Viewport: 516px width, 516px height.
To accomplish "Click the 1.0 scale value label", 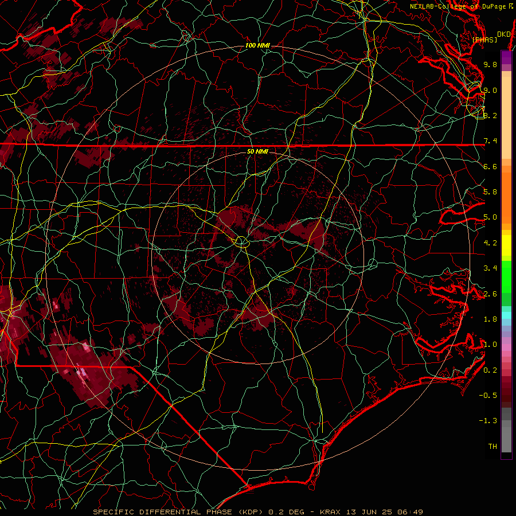I will (490, 345).
